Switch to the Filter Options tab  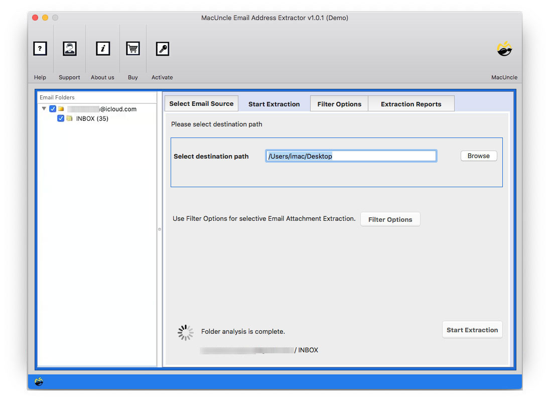pyautogui.click(x=339, y=103)
